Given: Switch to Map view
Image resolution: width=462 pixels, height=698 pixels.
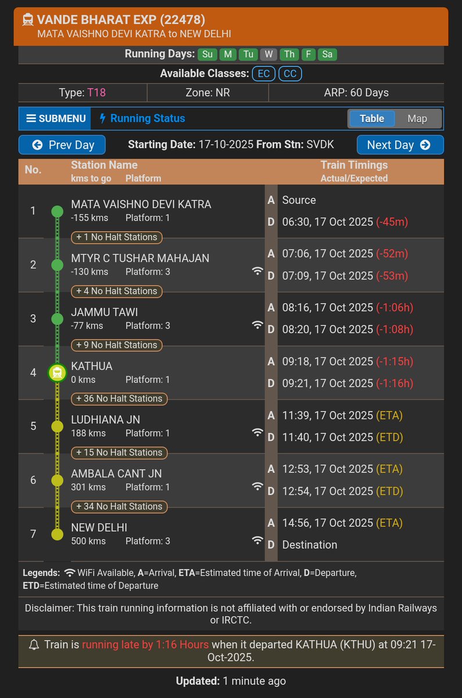Looking at the screenshot, I should [x=417, y=119].
